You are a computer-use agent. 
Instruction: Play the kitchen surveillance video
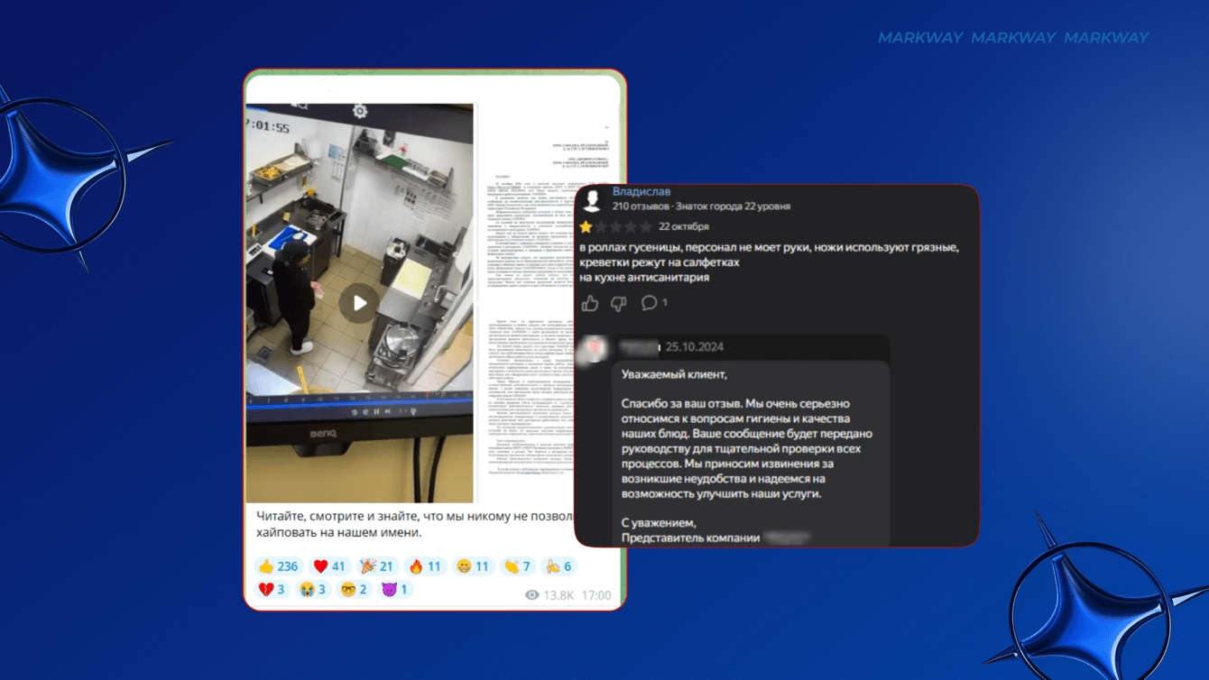(359, 303)
